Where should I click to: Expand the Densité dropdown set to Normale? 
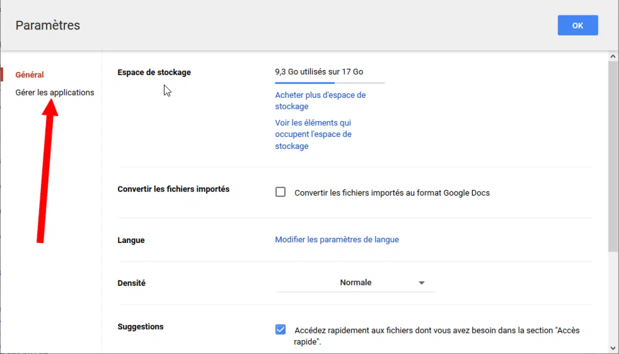(x=355, y=282)
